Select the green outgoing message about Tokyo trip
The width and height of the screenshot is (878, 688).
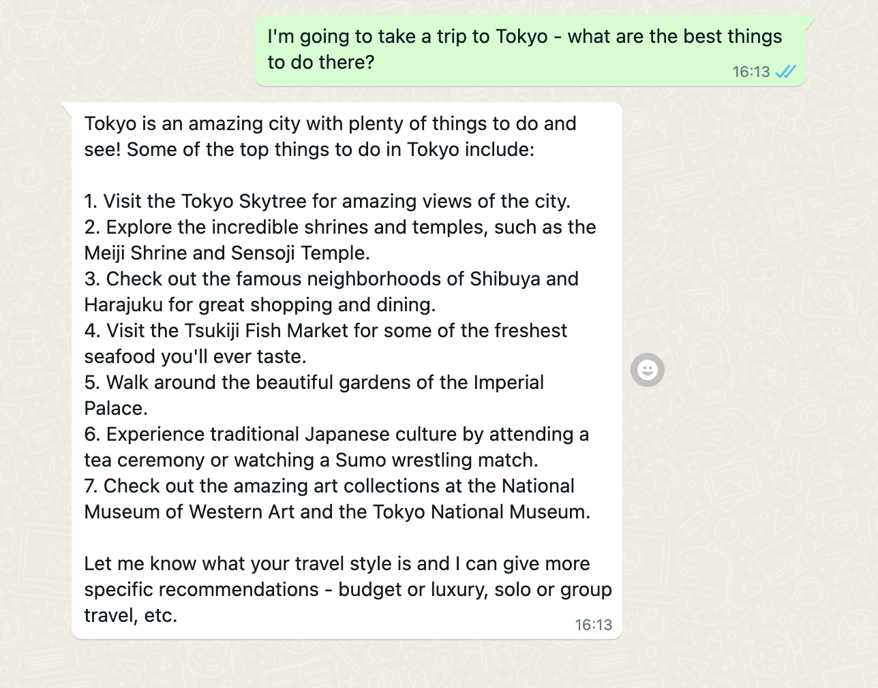click(x=530, y=50)
